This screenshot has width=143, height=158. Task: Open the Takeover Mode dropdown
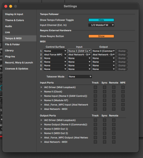(80, 77)
